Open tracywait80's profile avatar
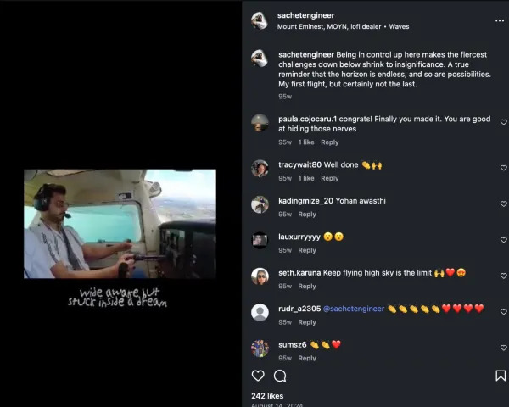 (260, 169)
